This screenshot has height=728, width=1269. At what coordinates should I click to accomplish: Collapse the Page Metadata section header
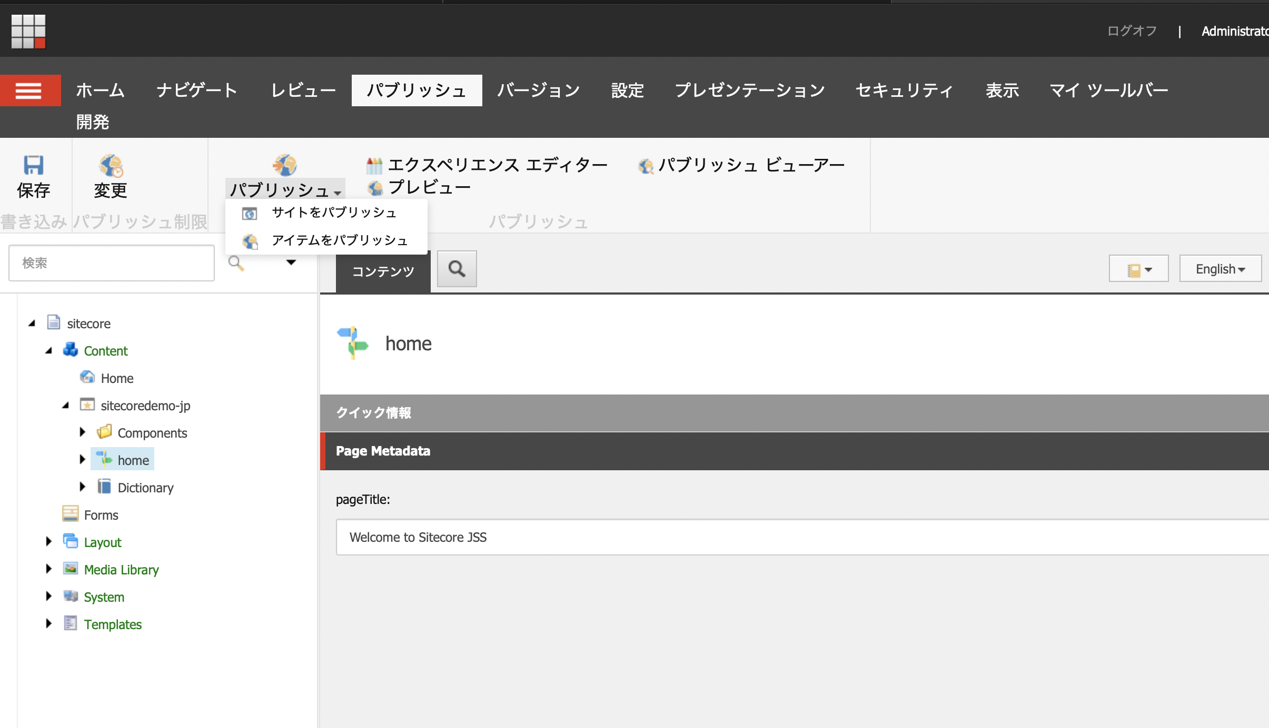coord(795,451)
